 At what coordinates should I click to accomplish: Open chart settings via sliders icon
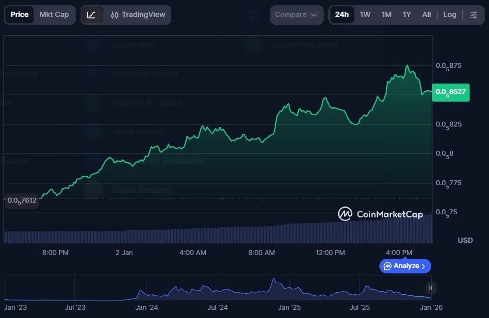473,15
